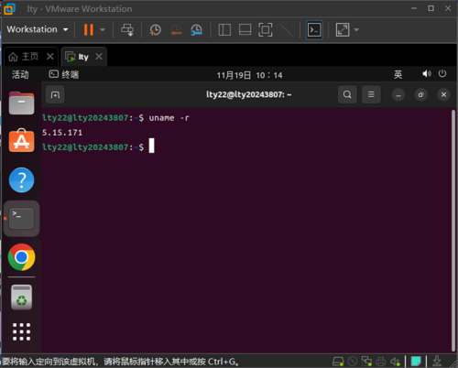Expand the stretch display dropdown arrow
Image resolution: width=458 pixels, height=368 pixels.
[356, 30]
